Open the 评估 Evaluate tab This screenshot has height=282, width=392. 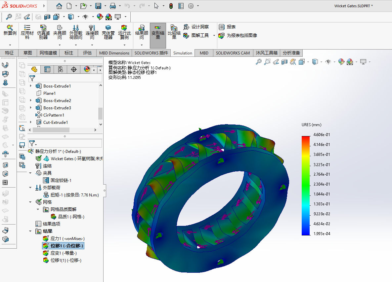pos(87,53)
